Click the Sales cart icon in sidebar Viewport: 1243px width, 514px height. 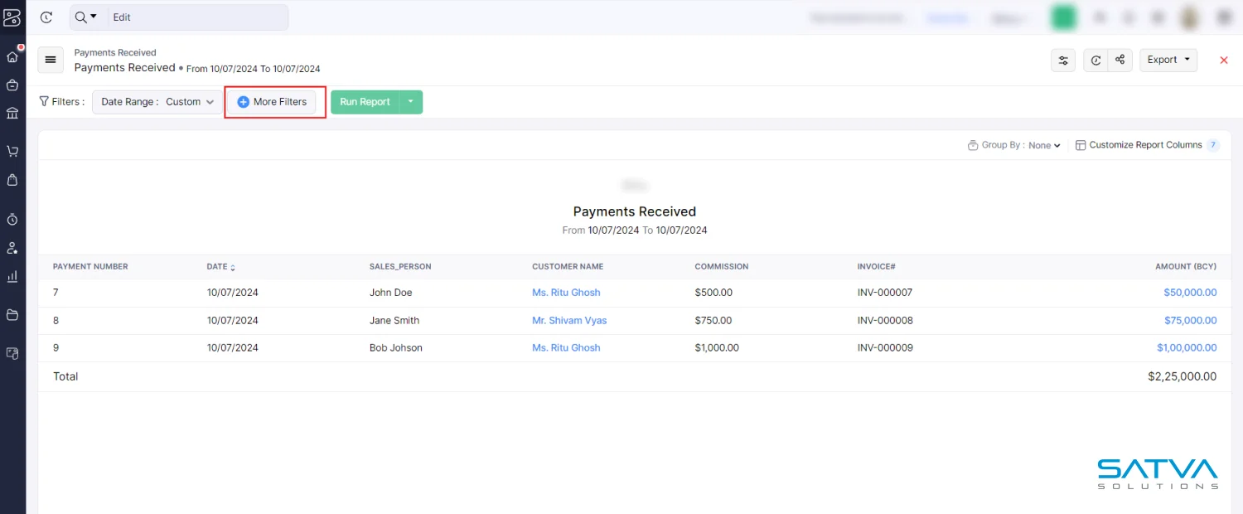point(12,151)
